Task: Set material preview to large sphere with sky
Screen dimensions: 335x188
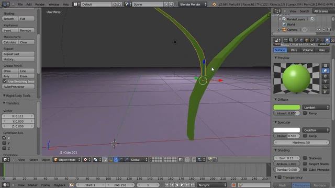Action: point(326,92)
